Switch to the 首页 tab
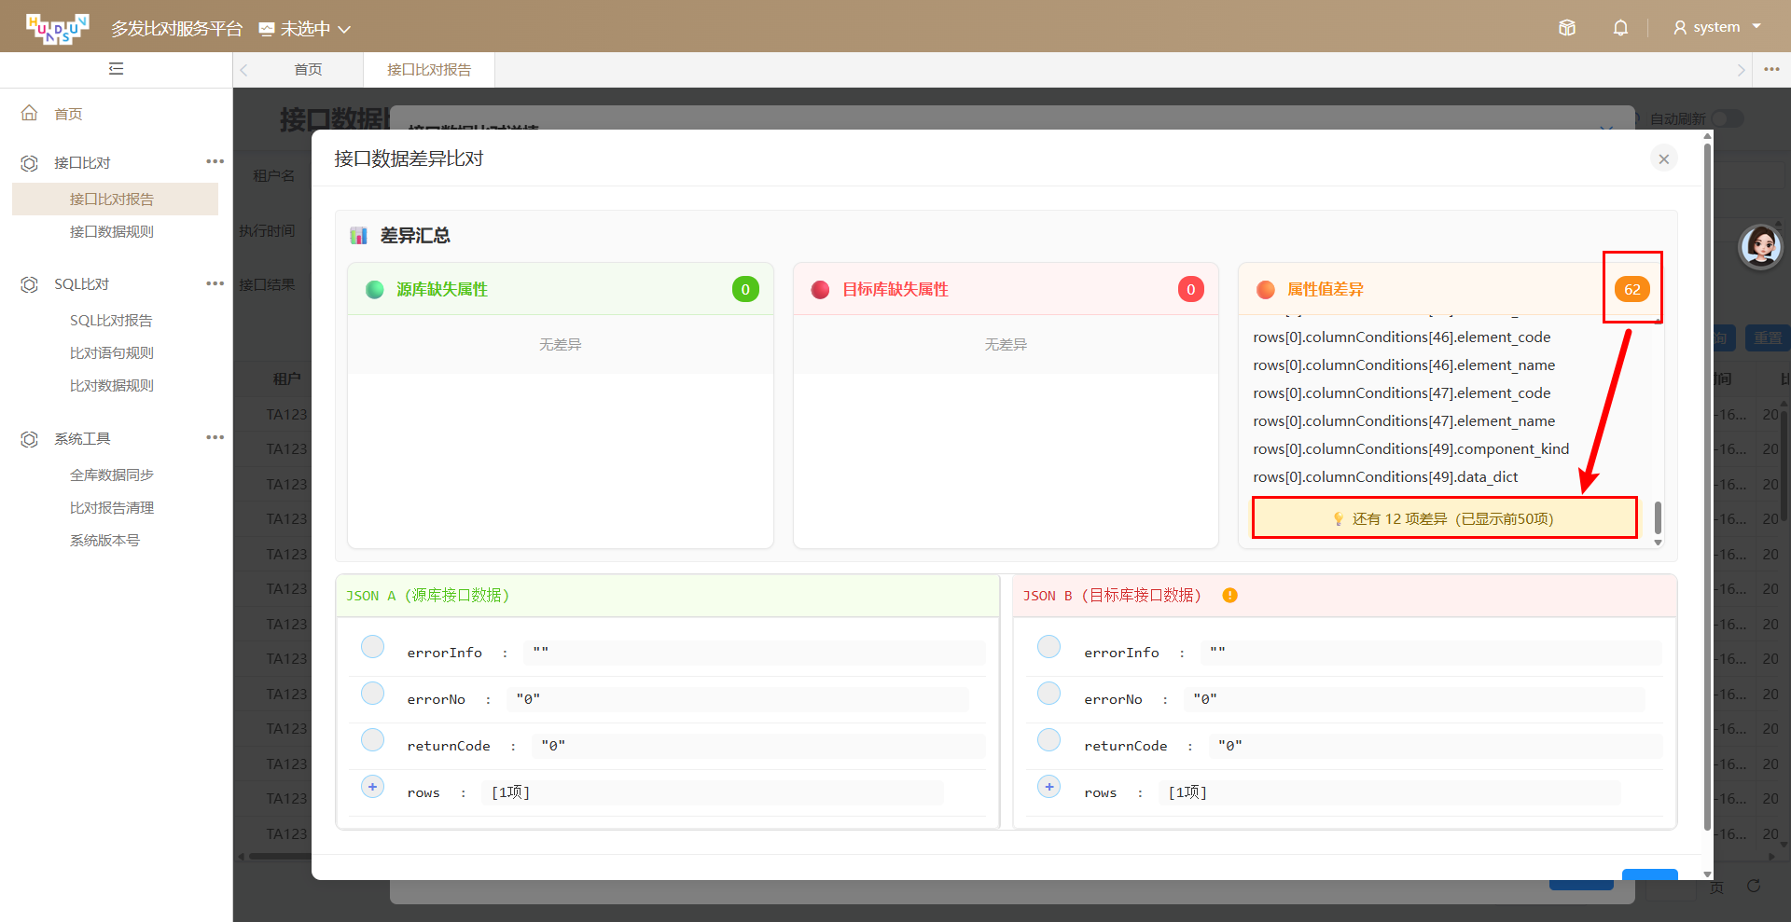This screenshot has height=922, width=1791. (308, 70)
